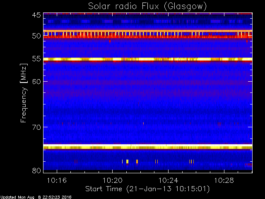Click the 10:20 time tick label
Image resolution: width=265 pixels, height=199 pixels.
click(113, 180)
